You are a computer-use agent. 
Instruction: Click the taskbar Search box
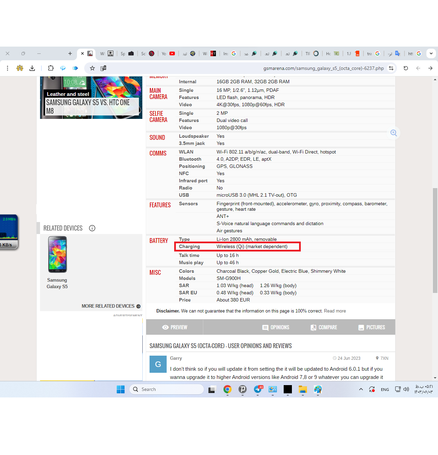pyautogui.click(x=167, y=389)
